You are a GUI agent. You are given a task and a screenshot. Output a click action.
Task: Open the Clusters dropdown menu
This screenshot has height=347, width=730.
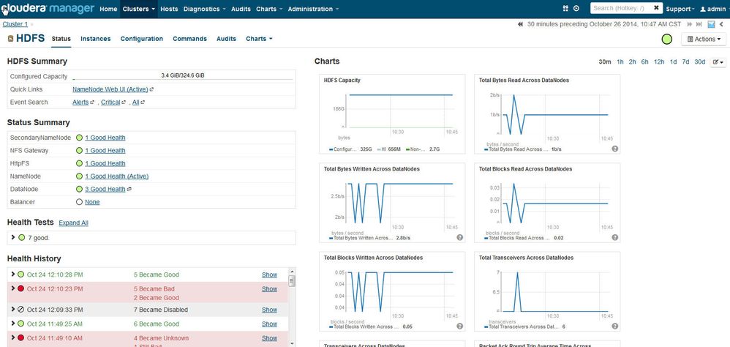[x=139, y=9]
